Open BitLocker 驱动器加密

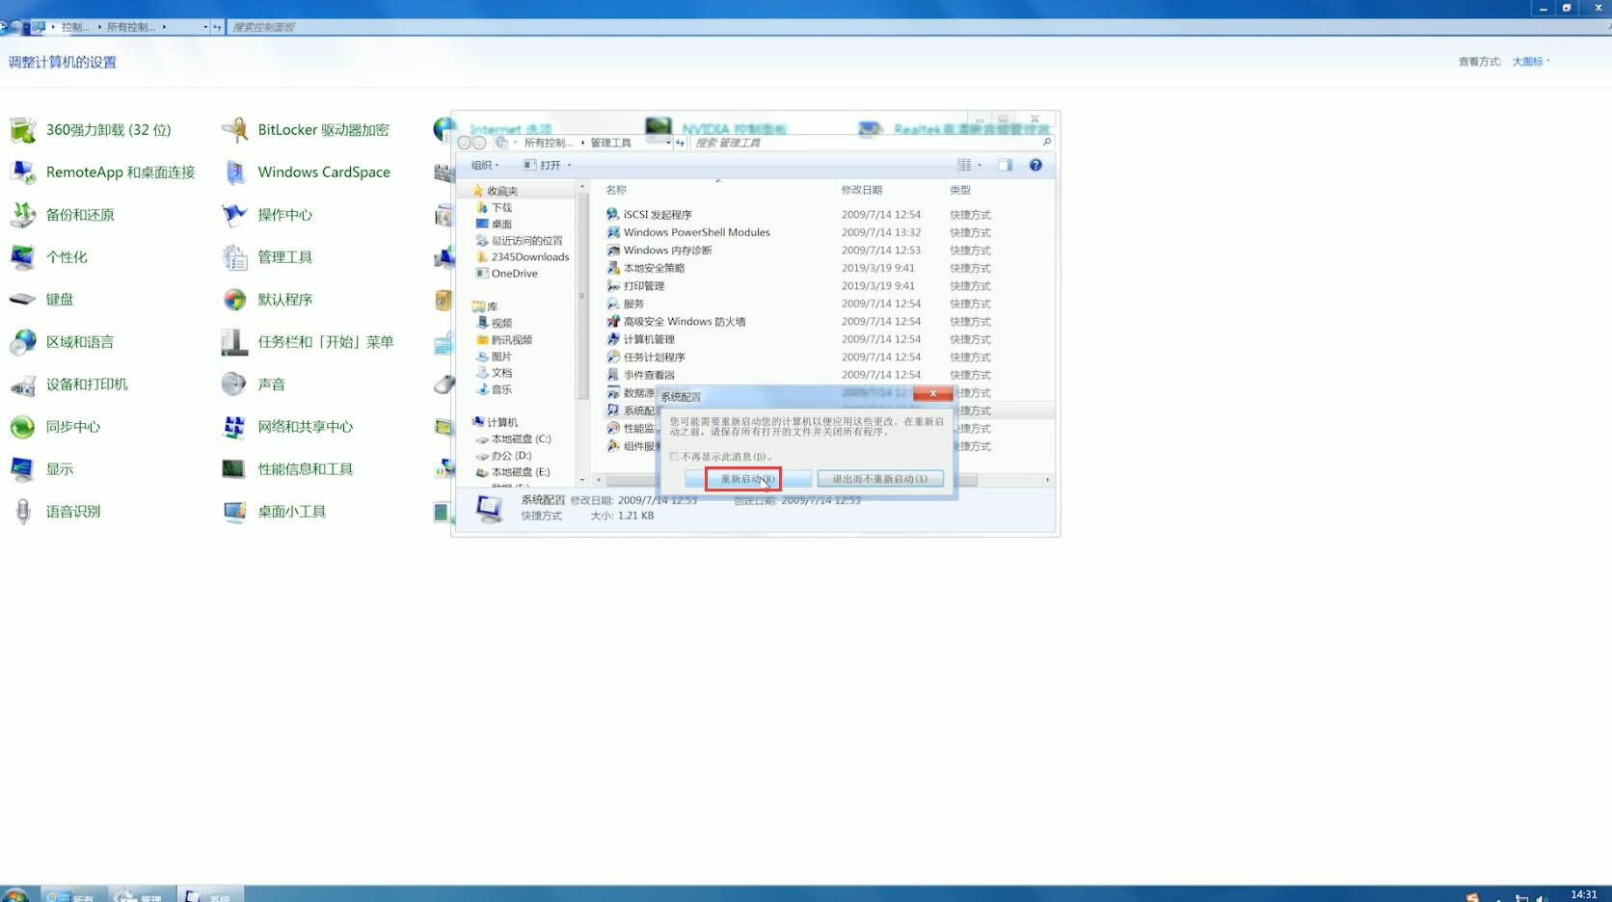pos(306,129)
